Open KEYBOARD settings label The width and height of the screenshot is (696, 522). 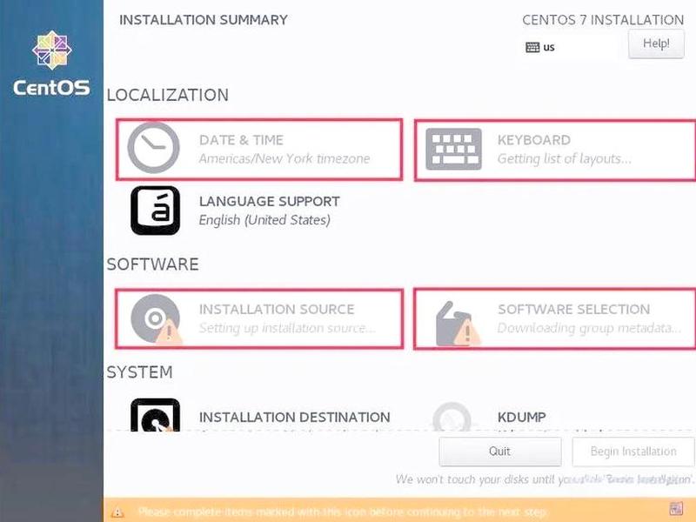534,140
